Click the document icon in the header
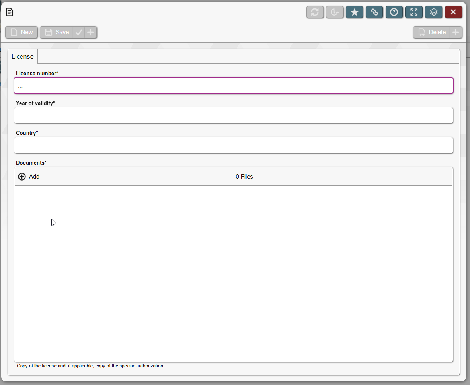The image size is (470, 385). point(10,12)
